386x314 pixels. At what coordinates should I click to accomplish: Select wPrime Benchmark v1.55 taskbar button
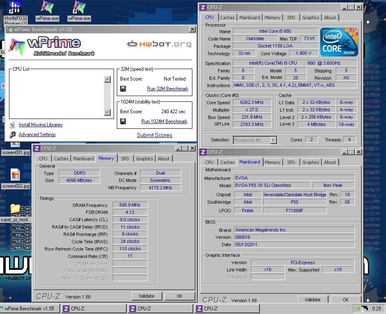click(30, 309)
